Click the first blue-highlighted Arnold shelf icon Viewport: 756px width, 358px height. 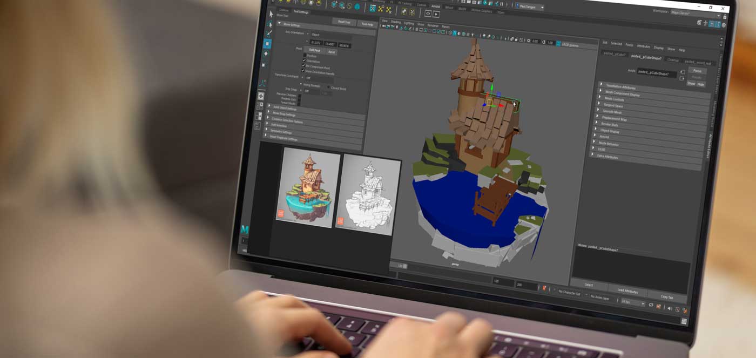373,8
